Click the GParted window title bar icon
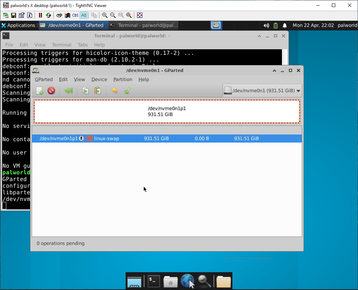 coord(36,71)
